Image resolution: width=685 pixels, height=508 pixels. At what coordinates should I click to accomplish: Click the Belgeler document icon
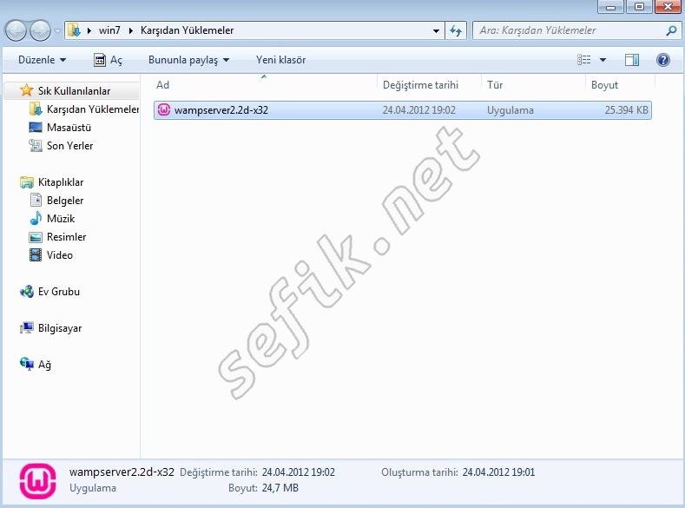(36, 200)
